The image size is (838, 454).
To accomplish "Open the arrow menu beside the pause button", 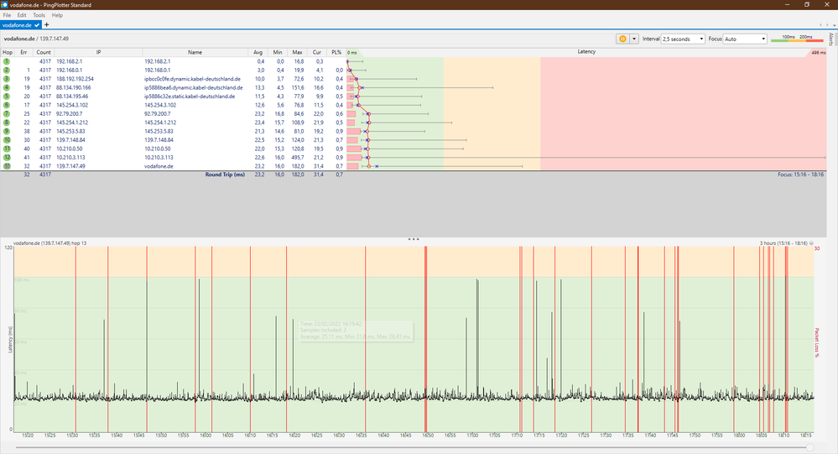I will pos(634,39).
